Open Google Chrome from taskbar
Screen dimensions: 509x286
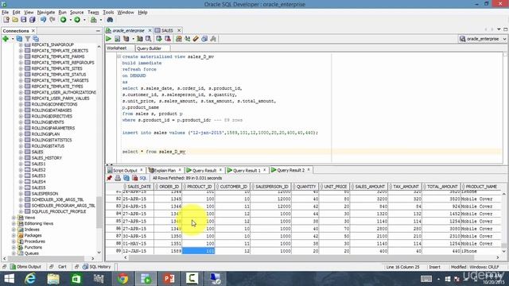122,279
